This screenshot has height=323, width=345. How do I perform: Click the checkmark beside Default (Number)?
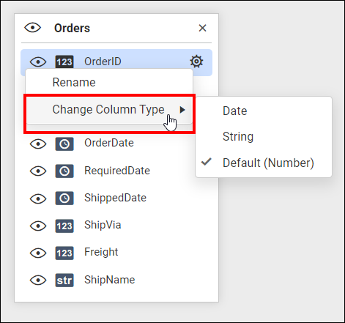tap(207, 162)
